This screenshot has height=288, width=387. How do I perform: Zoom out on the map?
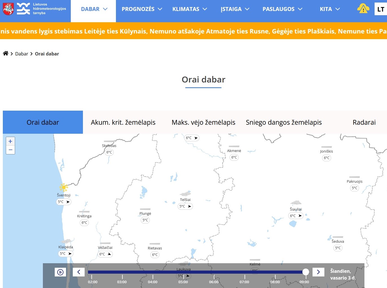(x=10, y=150)
